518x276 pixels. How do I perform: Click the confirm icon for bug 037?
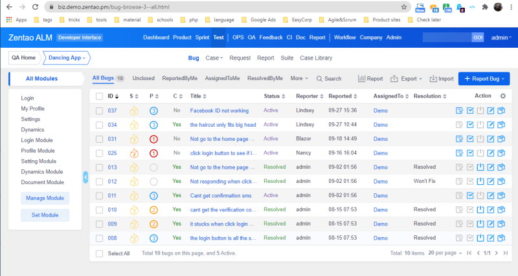(x=459, y=111)
